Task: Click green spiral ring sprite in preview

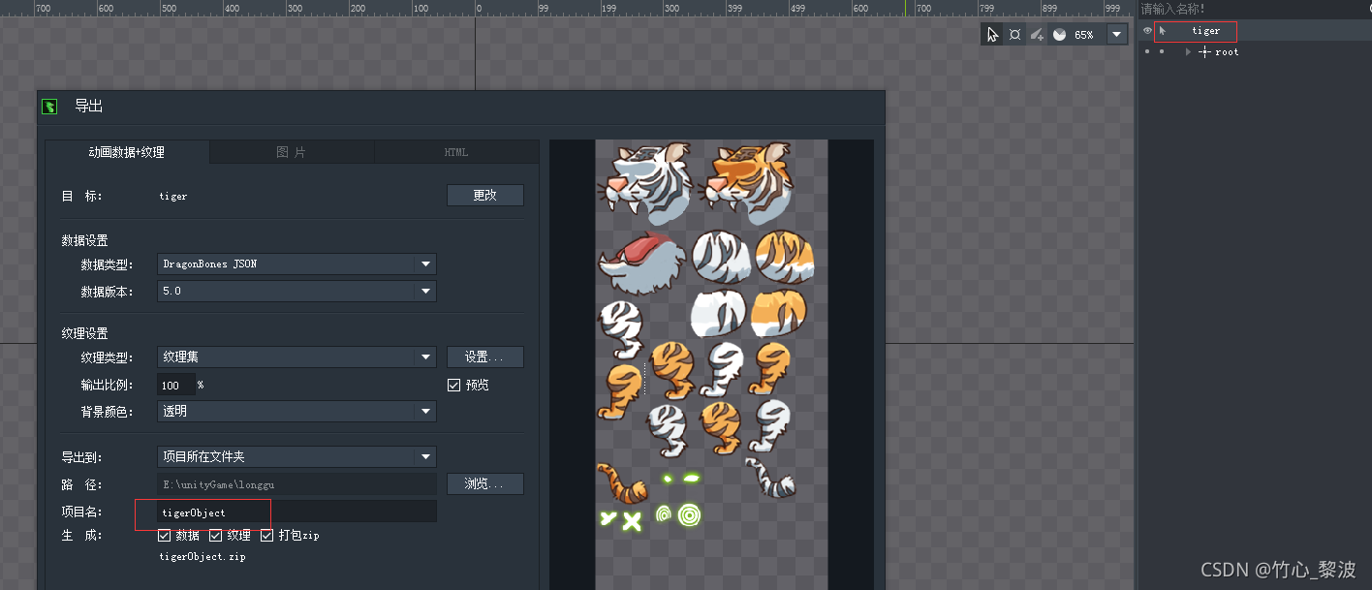Action: [689, 514]
